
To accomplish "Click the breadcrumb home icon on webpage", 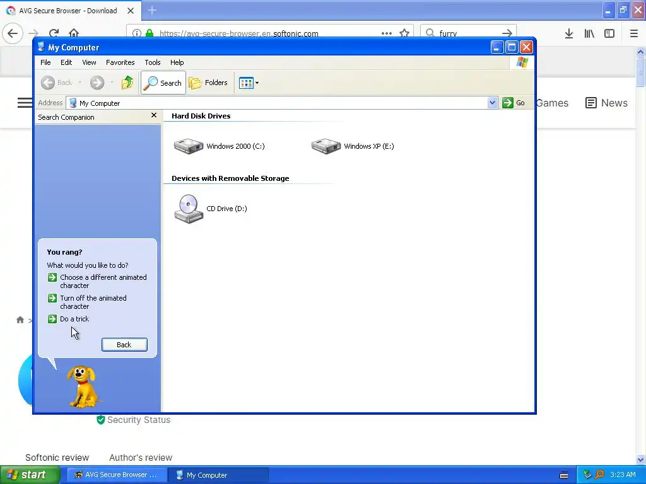I will click(x=20, y=320).
